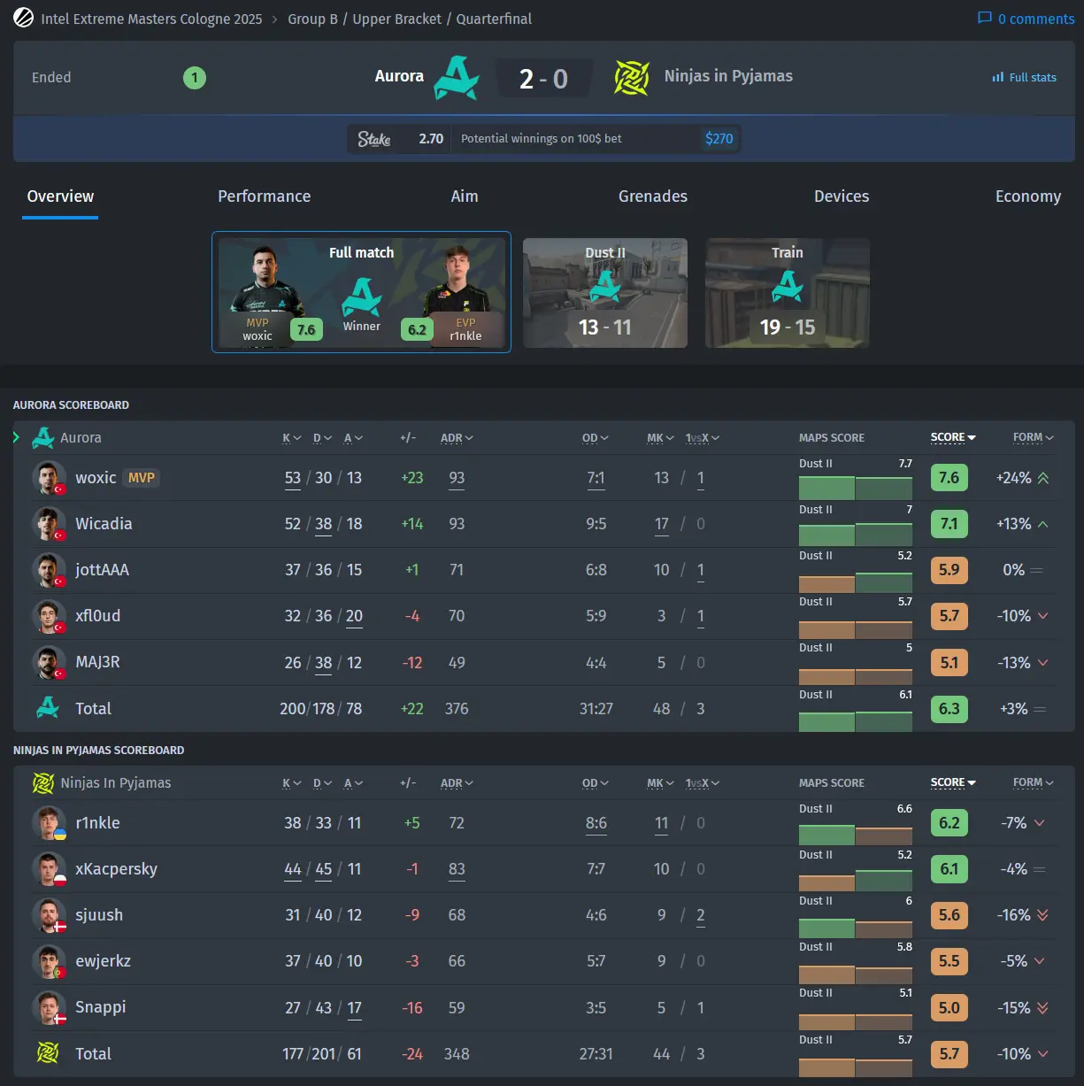Click NiP logo in Ninjas scoreboard header
1084x1086 pixels.
[x=42, y=782]
